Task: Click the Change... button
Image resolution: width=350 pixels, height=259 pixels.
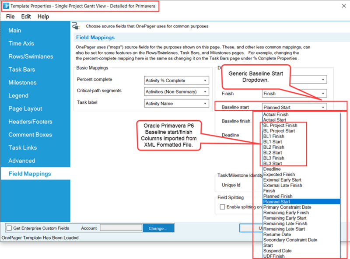Action: (158, 228)
